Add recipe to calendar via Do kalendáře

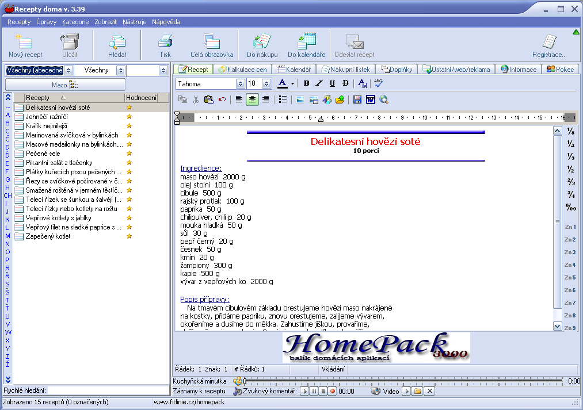[x=306, y=45]
